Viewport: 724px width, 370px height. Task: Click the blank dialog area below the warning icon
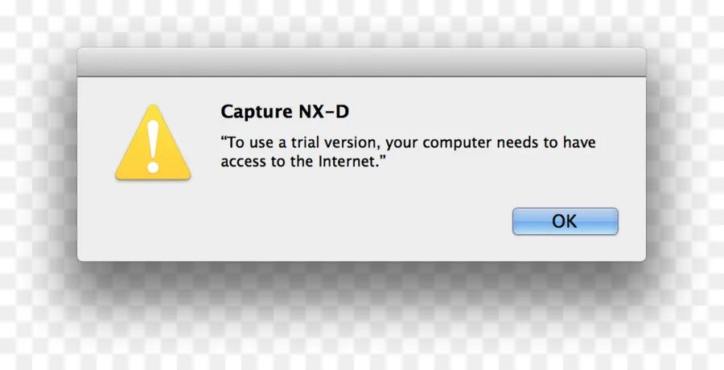coord(153,217)
